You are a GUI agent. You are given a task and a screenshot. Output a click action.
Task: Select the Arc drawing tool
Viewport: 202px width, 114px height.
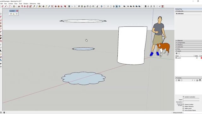(x=10, y=6)
